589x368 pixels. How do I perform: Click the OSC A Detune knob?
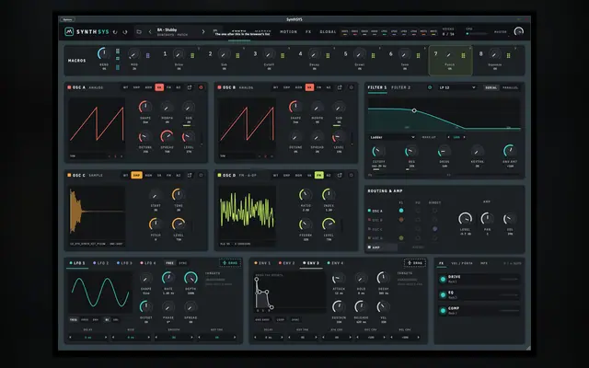coord(145,136)
